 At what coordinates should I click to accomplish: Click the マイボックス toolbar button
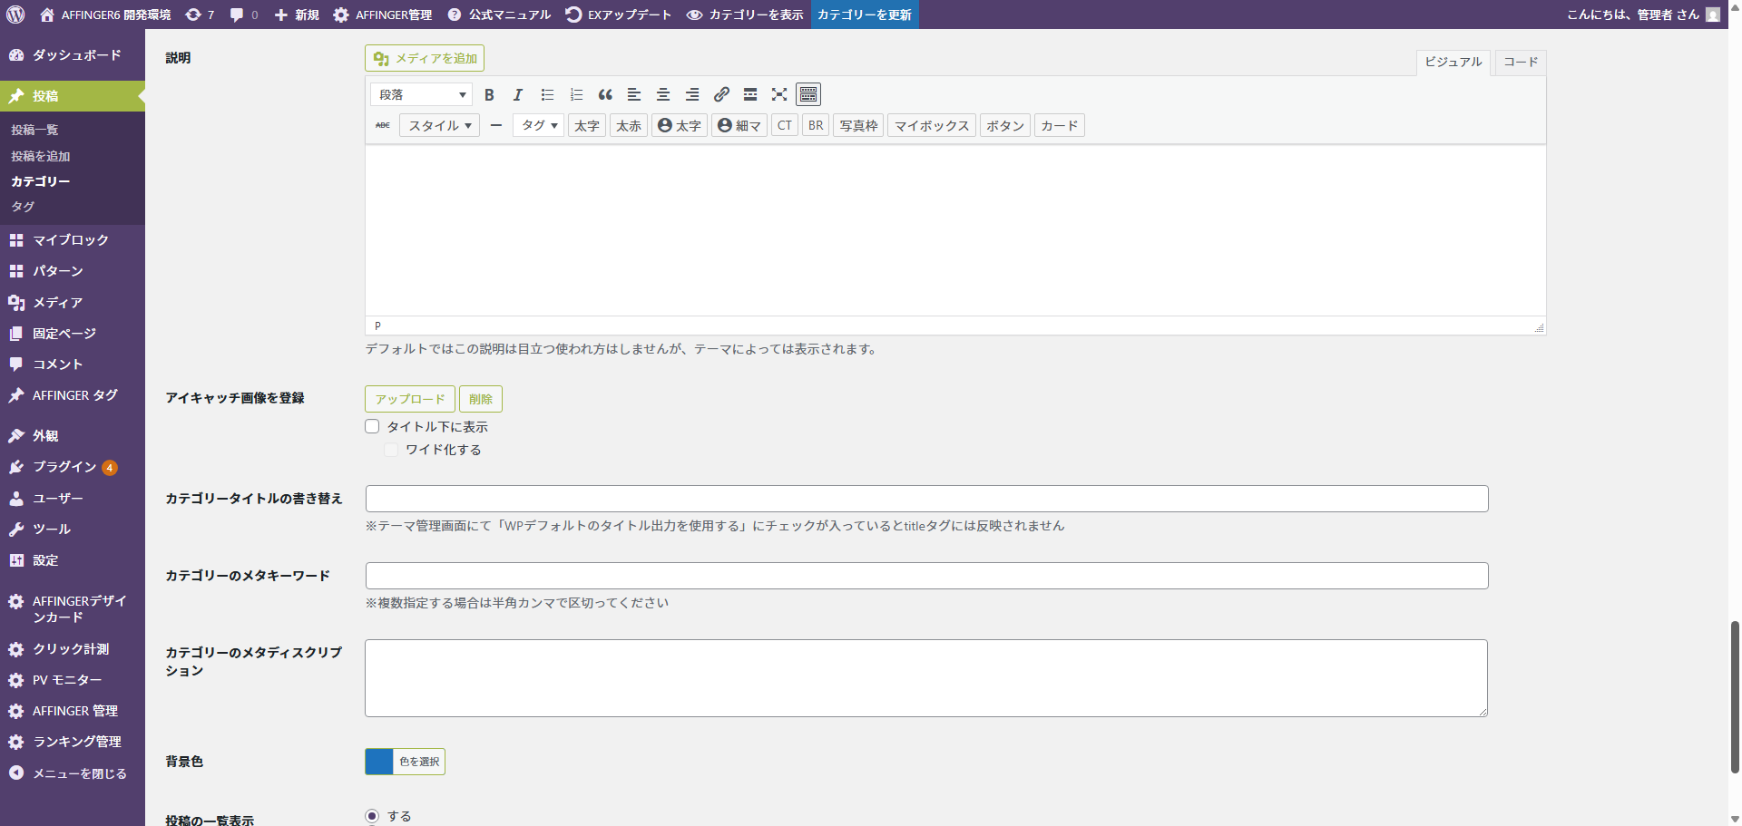pyautogui.click(x=932, y=125)
